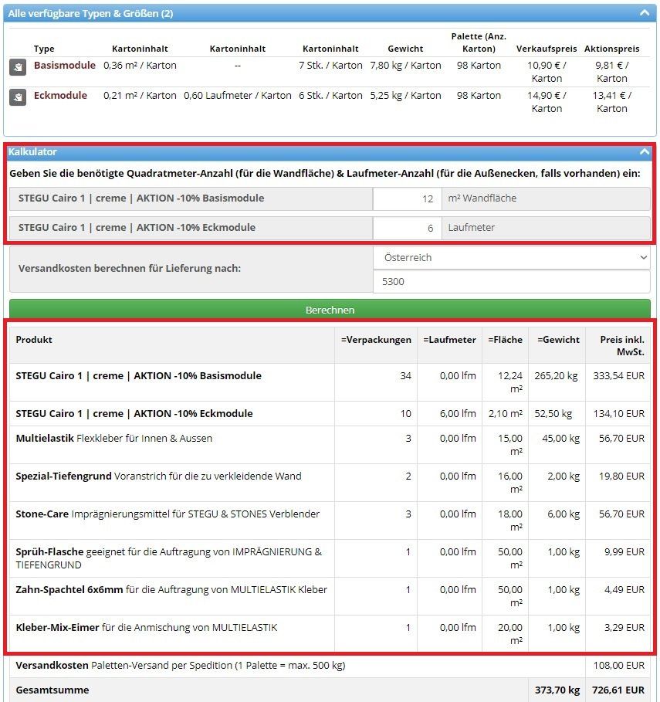Image resolution: width=660 pixels, height=702 pixels.
Task: Click the '3,29 EUR' price cell
Action: 624,627
